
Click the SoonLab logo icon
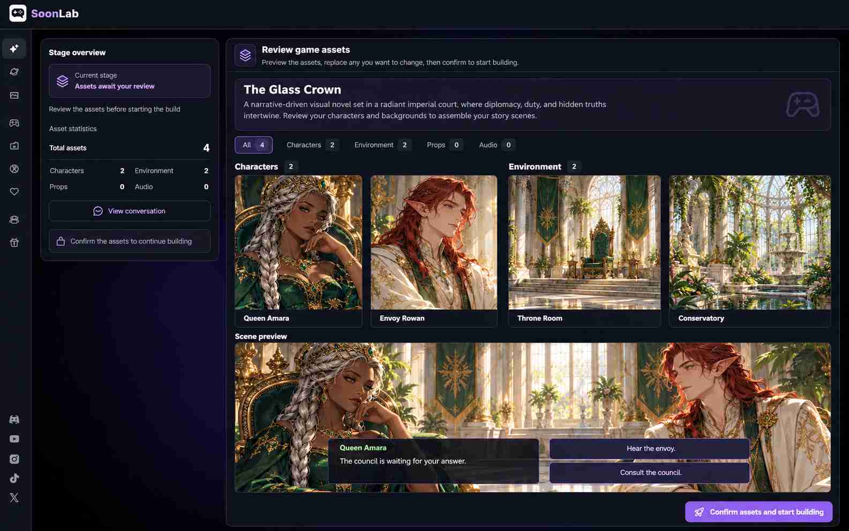click(x=18, y=13)
